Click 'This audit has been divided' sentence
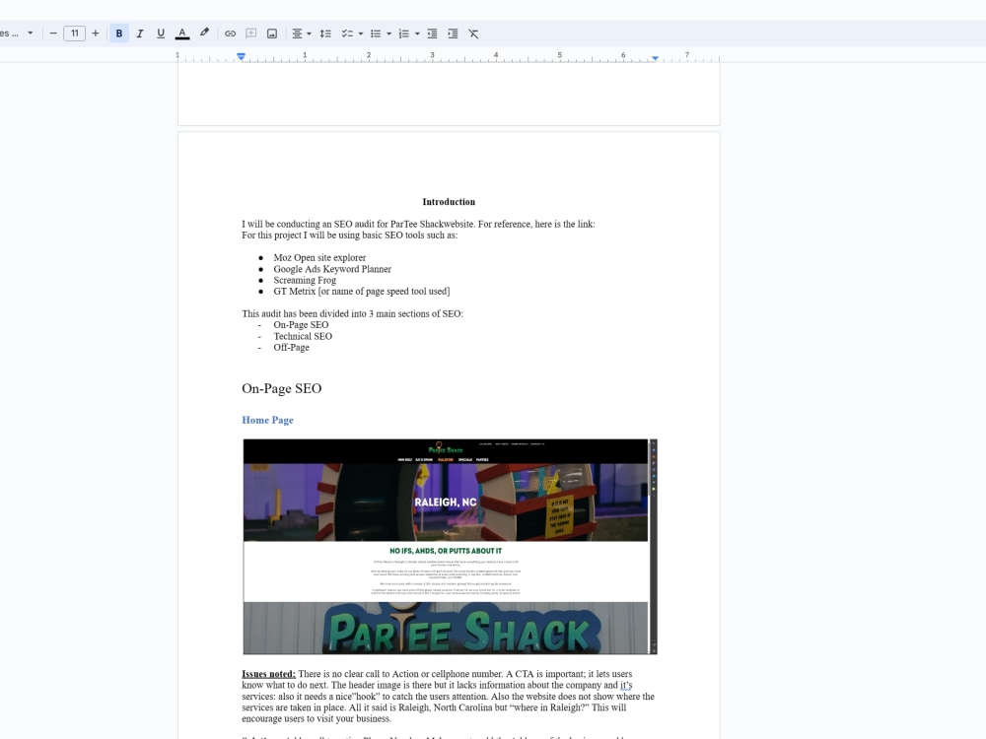Screen dimensions: 986x739 click(352, 313)
